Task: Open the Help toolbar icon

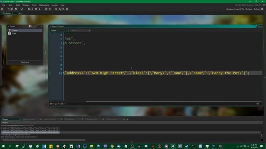Action: tap(50, 9)
